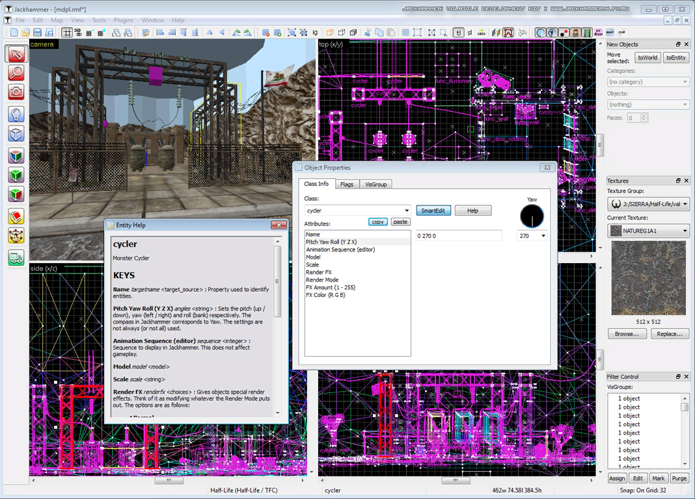Open the Tools menu
Image resolution: width=695 pixels, height=499 pixels.
(99, 20)
